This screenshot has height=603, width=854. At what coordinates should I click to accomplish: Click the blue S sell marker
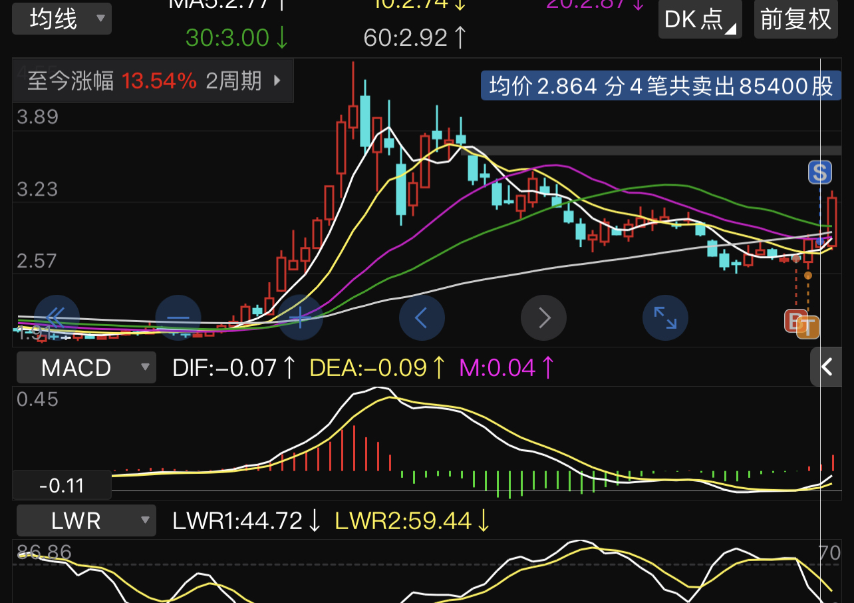pos(819,172)
